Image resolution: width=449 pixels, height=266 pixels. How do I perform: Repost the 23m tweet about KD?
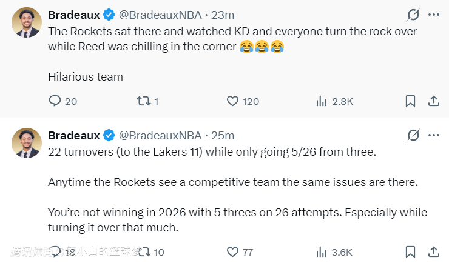click(x=141, y=101)
